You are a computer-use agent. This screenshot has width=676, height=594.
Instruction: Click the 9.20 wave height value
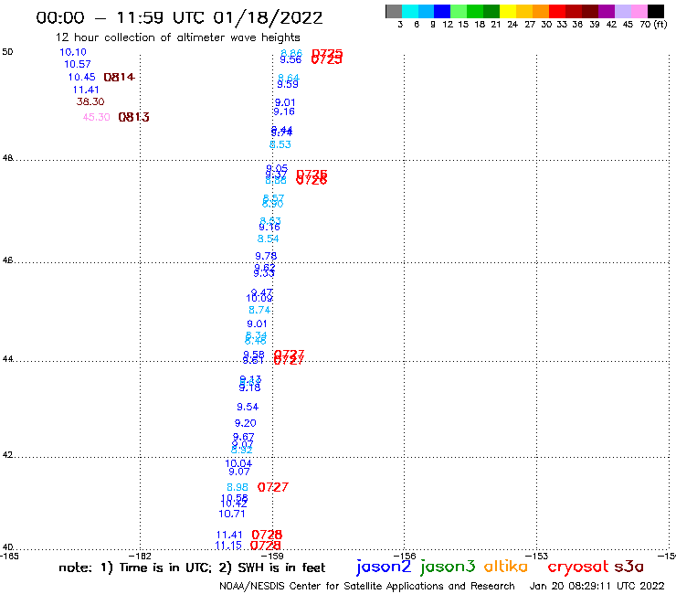coord(246,423)
